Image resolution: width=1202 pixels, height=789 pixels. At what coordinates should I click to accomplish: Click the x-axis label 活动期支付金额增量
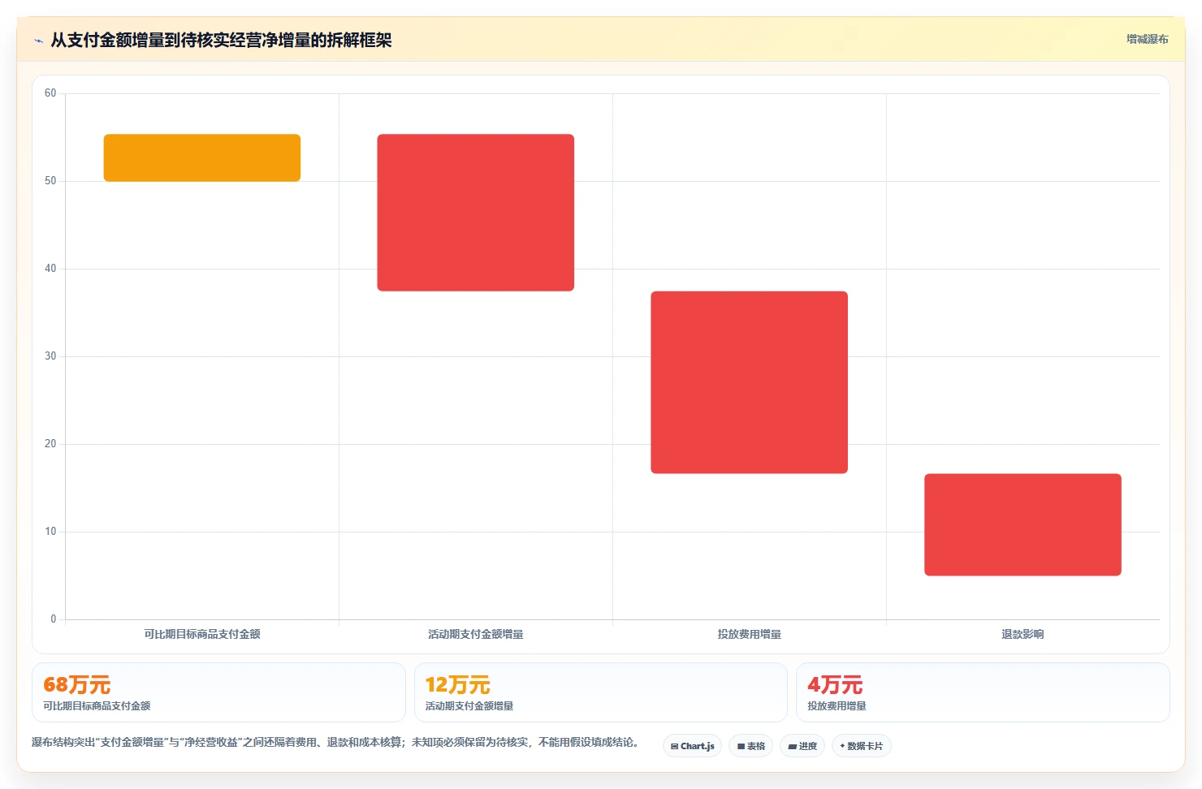click(x=476, y=634)
